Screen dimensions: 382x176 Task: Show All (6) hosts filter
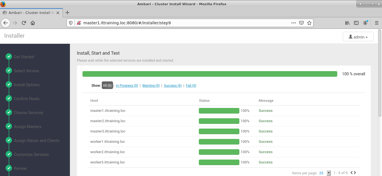tap(107, 86)
